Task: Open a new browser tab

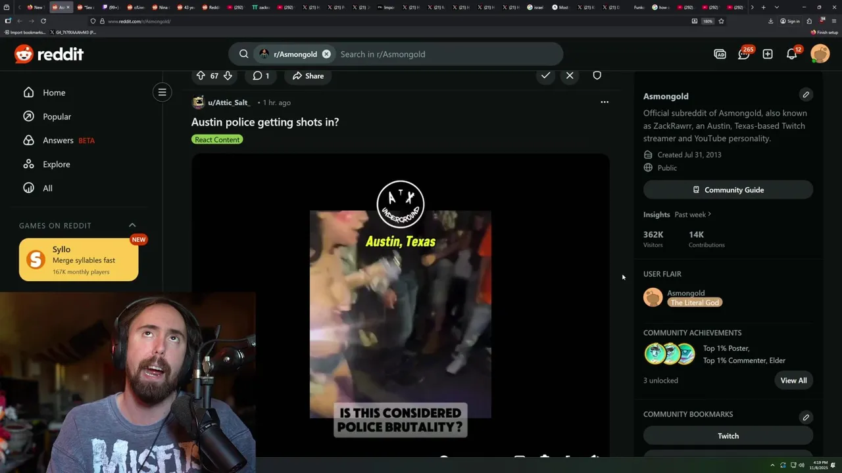Action: click(x=763, y=7)
